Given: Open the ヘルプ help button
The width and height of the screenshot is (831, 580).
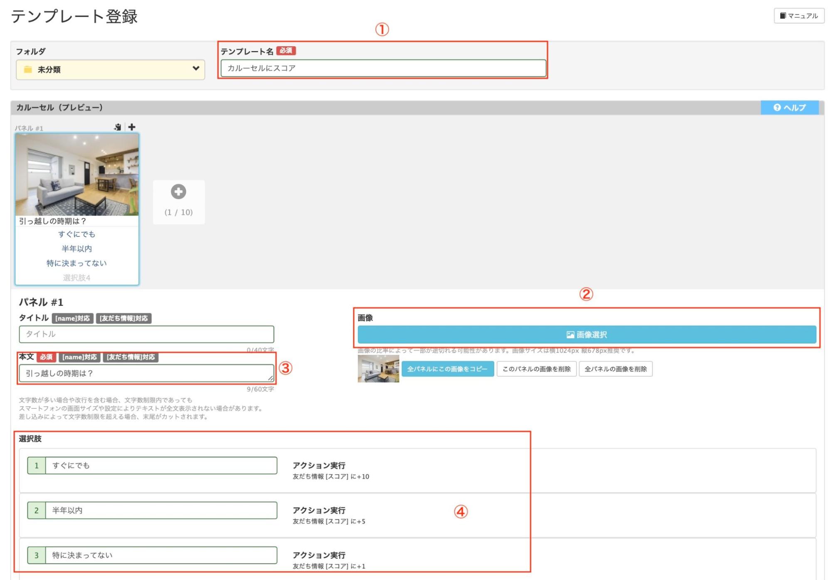Looking at the screenshot, I should 789,108.
